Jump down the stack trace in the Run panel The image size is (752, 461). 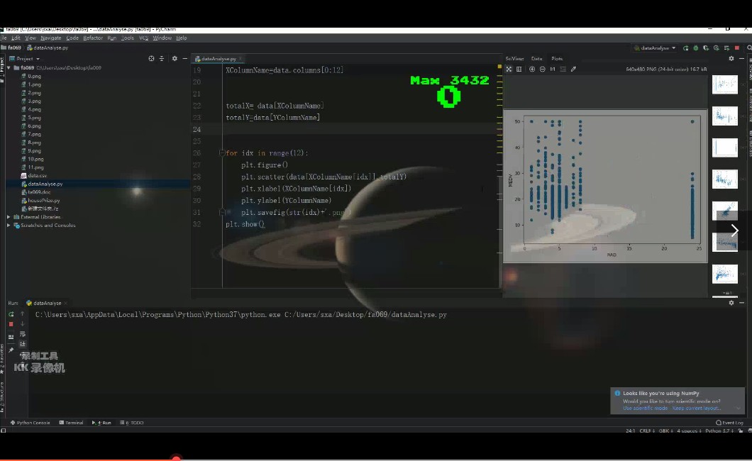22,324
